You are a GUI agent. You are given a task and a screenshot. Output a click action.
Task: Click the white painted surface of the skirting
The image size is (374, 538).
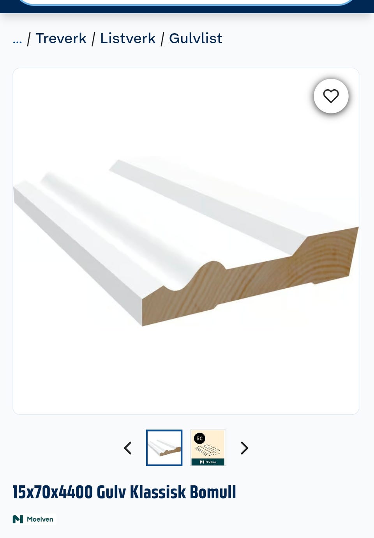pos(164,218)
